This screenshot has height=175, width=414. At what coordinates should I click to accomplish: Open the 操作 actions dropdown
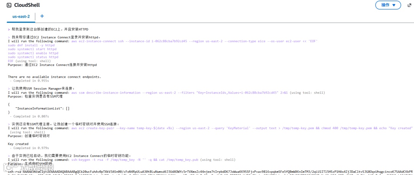coord(388,5)
